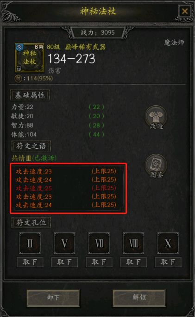Select the 符文之语 section header
This screenshot has width=195, height=317.
coord(31,146)
